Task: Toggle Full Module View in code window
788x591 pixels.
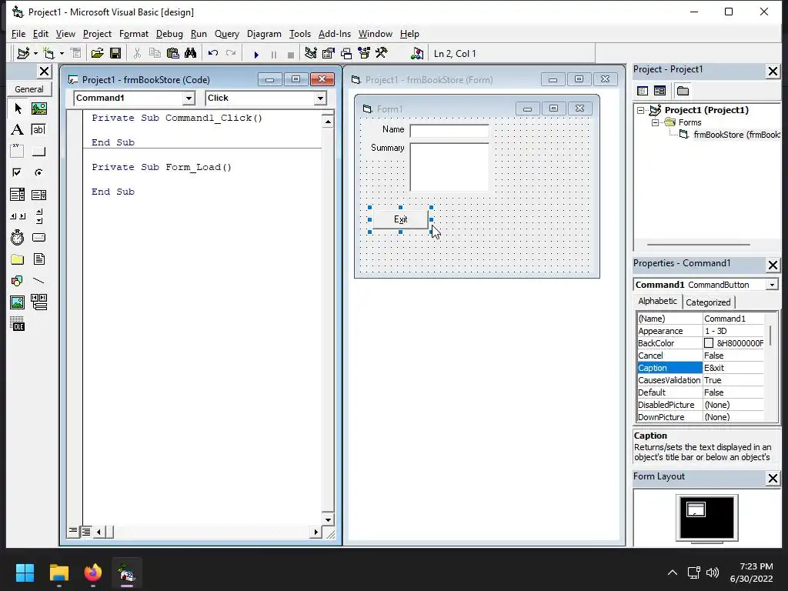Action: [x=86, y=531]
